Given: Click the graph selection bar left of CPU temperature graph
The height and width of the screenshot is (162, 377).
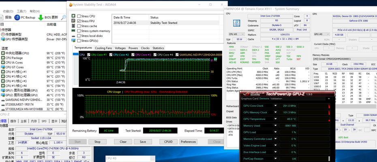Looking at the screenshot, I should pos(75,54).
